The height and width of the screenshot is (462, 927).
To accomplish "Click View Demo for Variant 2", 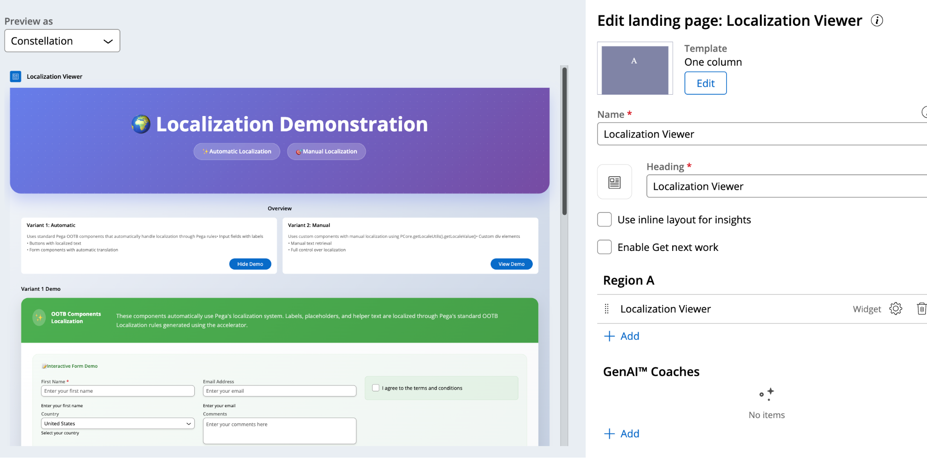I will pyautogui.click(x=511, y=264).
